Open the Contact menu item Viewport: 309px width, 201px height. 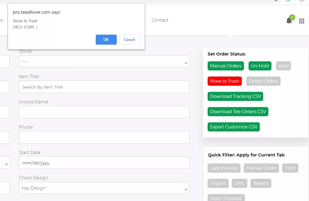160,20
